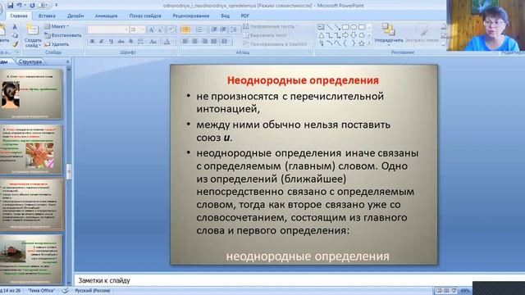Select the Left Brace shape

pyautogui.click(x=345, y=43)
